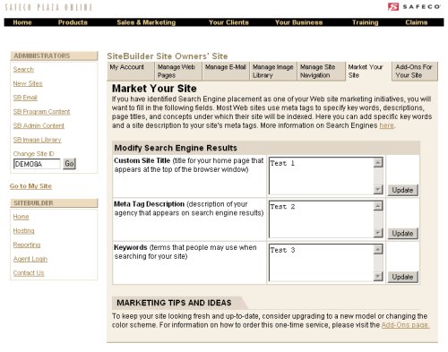Switch to Manage E-Mail tab
The image size is (448, 352).
click(x=226, y=71)
